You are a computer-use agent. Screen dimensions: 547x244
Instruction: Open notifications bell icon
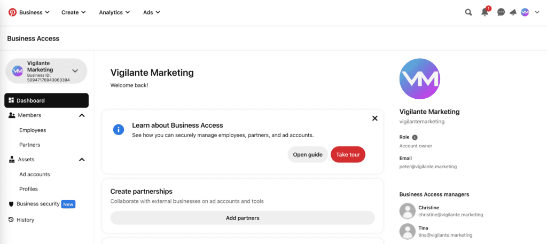pos(485,12)
